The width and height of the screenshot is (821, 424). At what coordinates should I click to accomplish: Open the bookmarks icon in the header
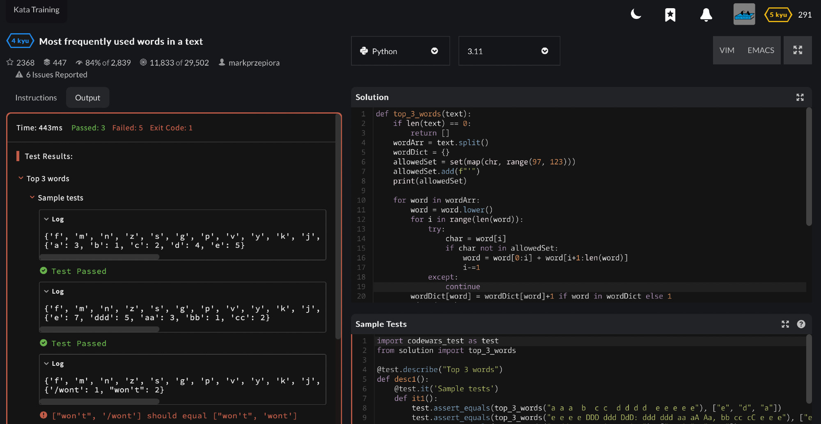point(670,15)
